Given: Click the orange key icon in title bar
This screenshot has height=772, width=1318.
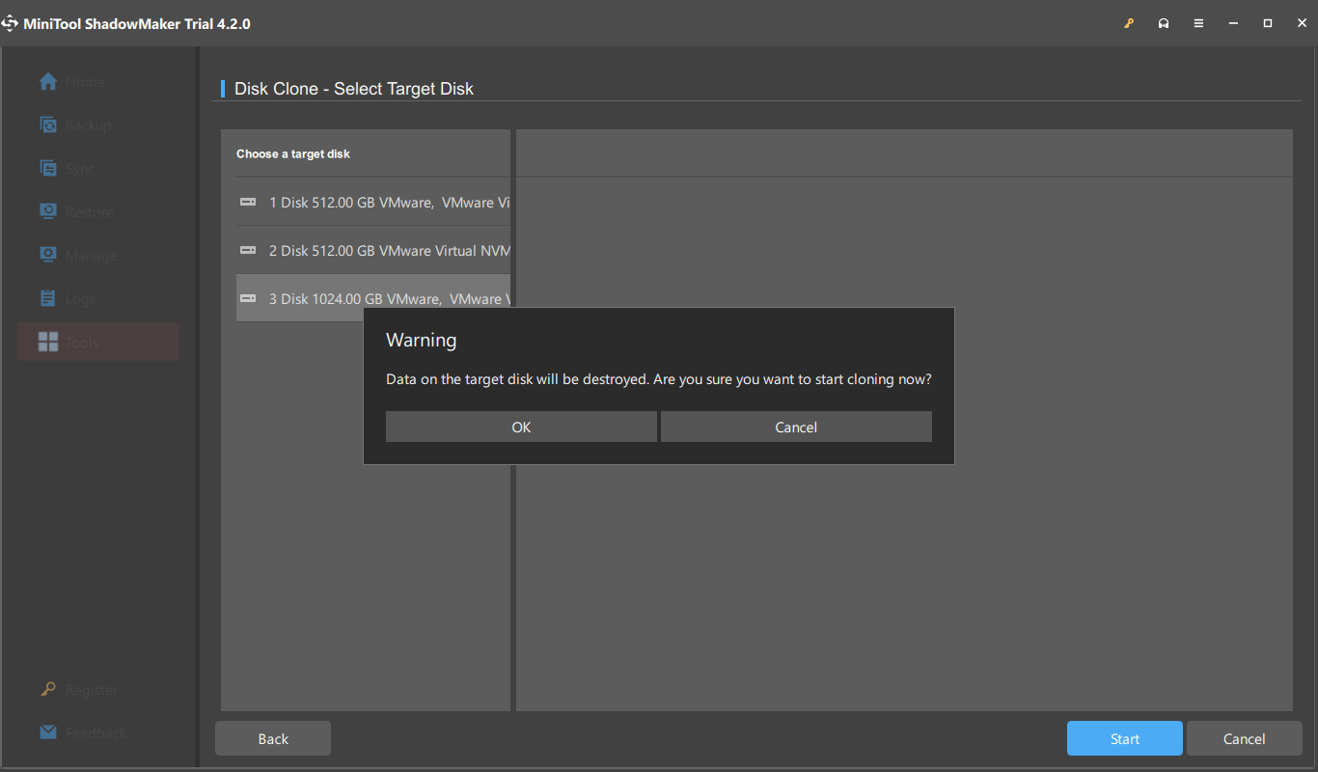Looking at the screenshot, I should 1129,23.
